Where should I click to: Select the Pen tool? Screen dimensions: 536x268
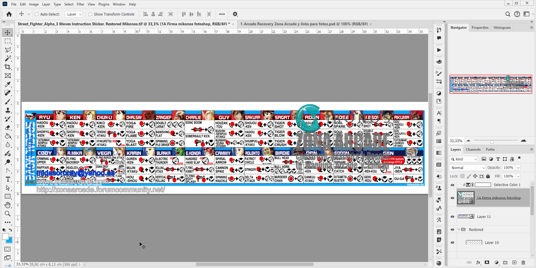[x=8, y=171]
